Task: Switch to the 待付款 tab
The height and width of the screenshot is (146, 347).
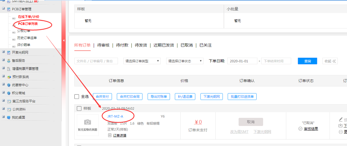Action: (122, 45)
